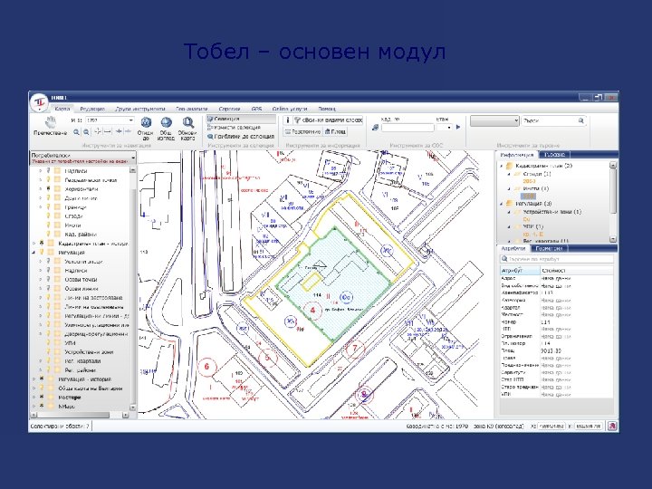
Task: Click the Кадастрален план folder icon in info tree
Action: (509, 166)
